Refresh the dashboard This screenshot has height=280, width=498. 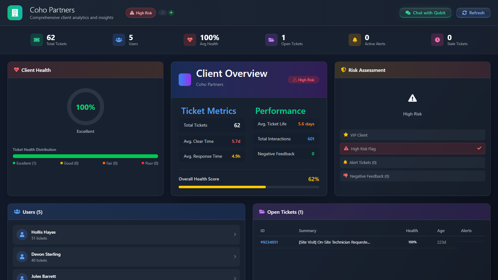(473, 13)
